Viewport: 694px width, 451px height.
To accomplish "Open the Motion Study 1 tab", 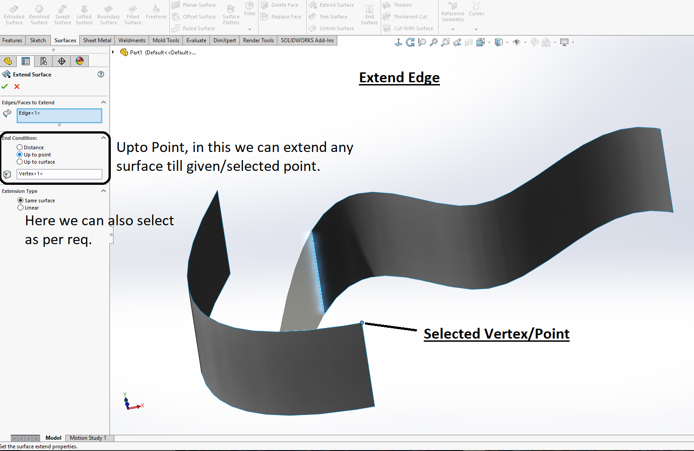I will 88,438.
